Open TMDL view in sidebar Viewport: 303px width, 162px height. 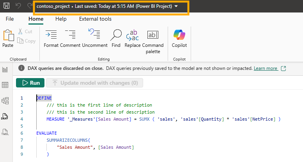coord(5,132)
